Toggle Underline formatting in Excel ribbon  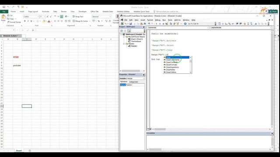tap(31, 21)
